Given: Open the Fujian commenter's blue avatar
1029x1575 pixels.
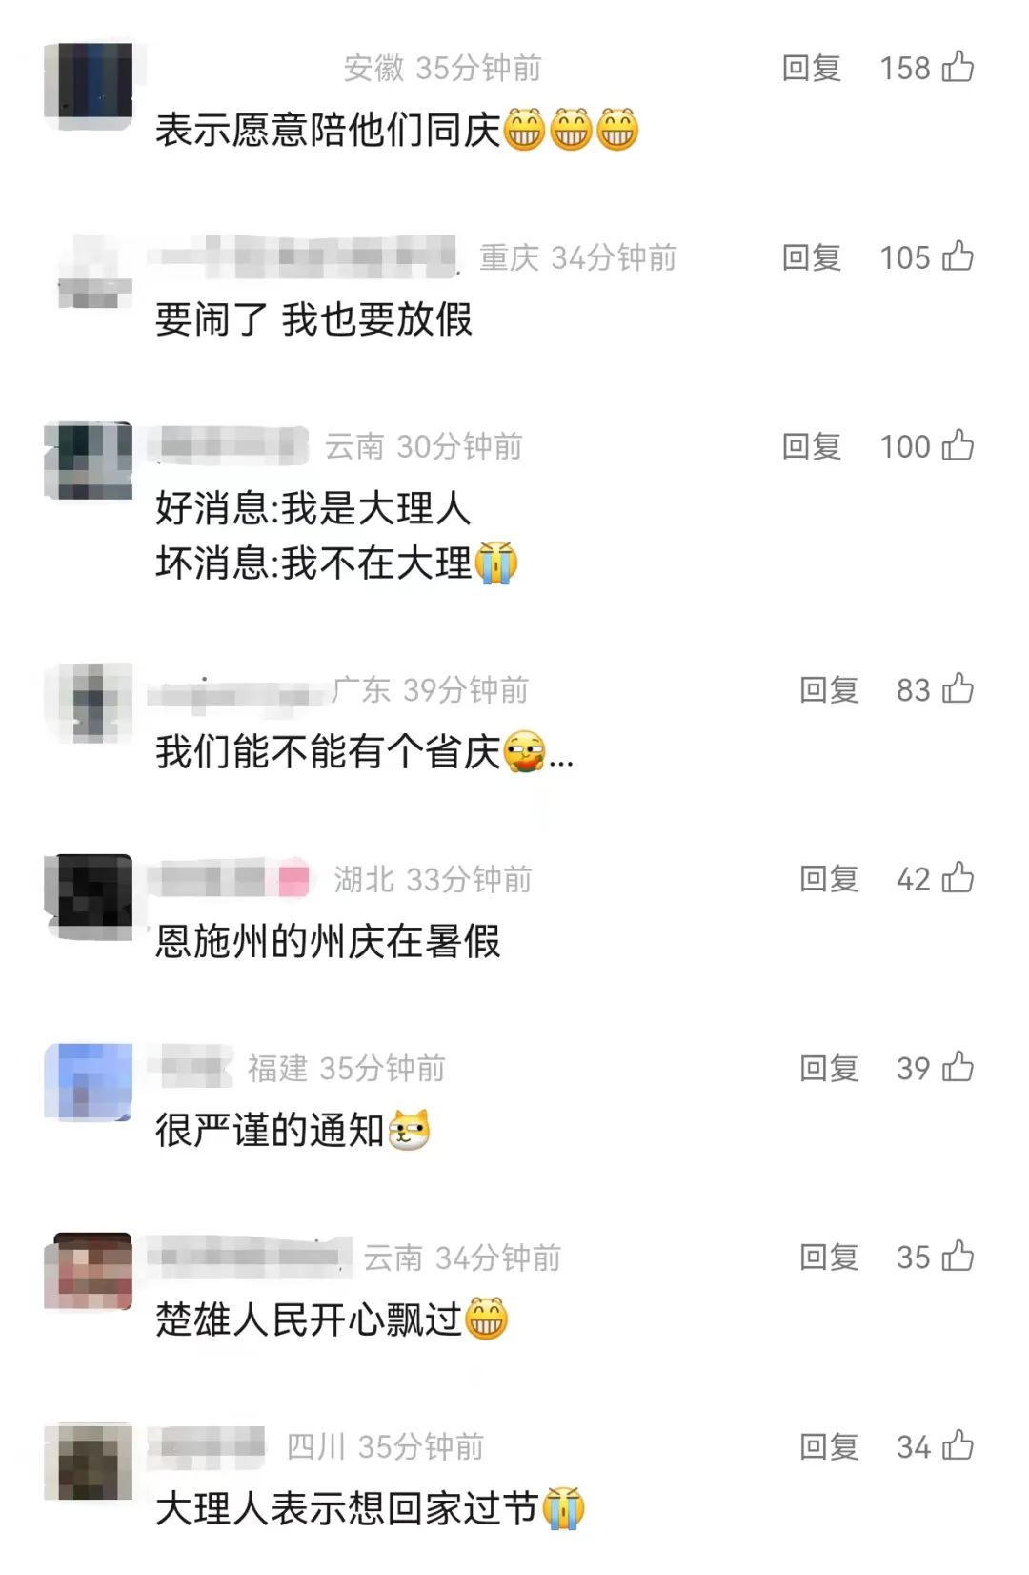Looking at the screenshot, I should pyautogui.click(x=89, y=1081).
